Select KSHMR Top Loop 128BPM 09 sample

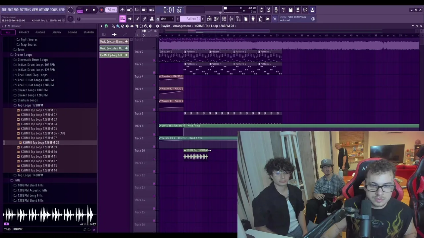39,147
